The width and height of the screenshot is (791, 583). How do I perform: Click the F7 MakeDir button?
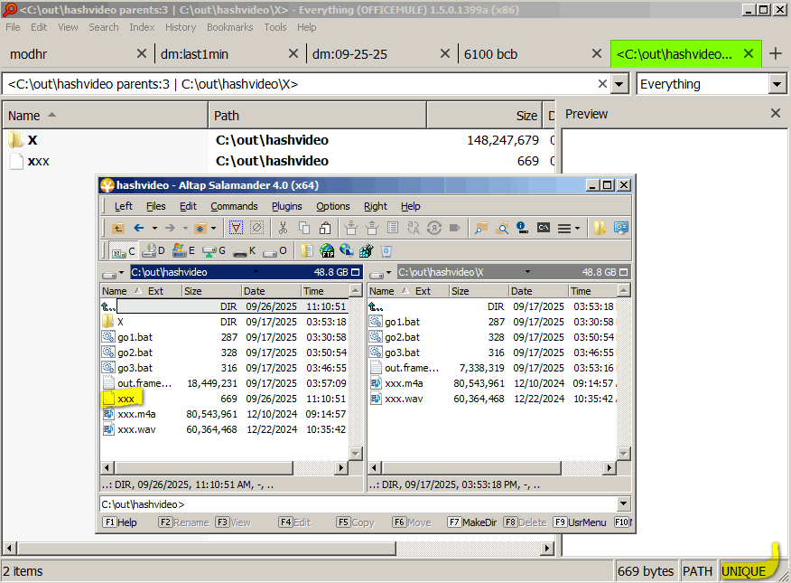tap(472, 522)
